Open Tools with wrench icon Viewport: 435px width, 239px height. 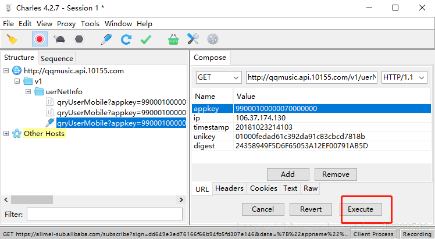(193, 39)
